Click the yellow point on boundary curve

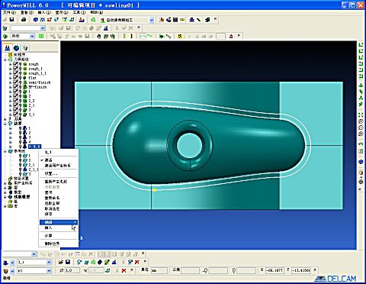(x=154, y=189)
